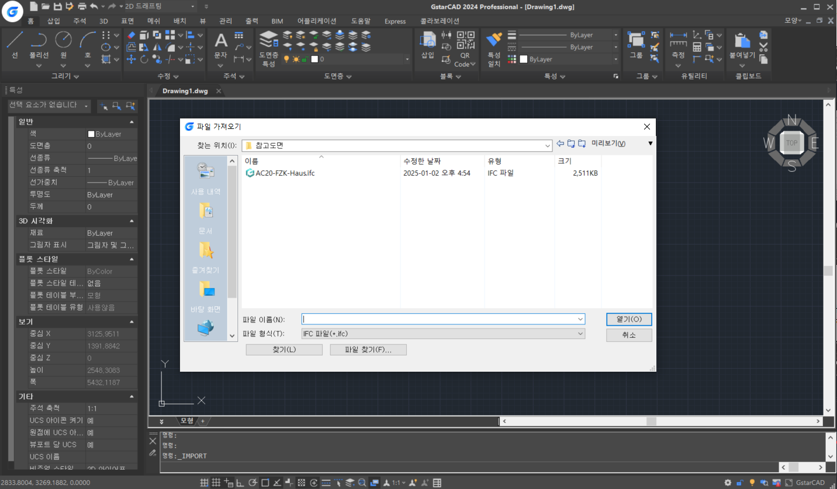Collapse the General (일반) properties section
Viewport: 837px width, 489px height.
(132, 121)
